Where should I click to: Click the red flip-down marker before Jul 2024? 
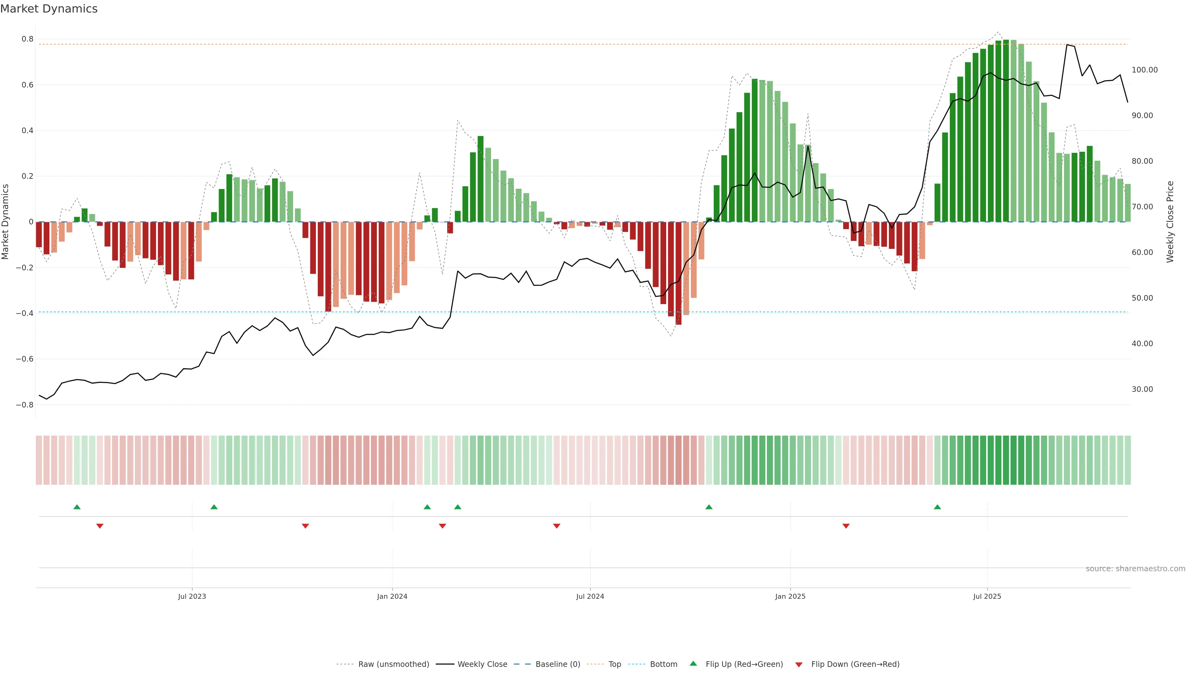556,526
